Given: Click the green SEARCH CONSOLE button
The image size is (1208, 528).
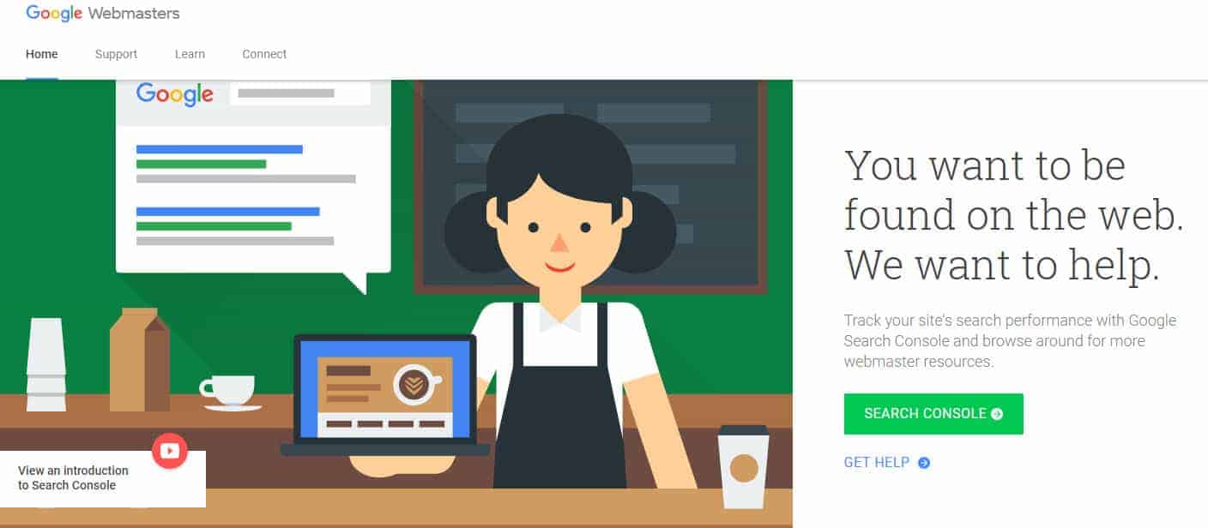Looking at the screenshot, I should 933,414.
